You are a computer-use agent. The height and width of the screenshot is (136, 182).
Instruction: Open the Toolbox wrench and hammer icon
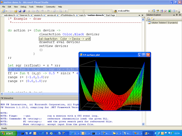coord(166,11)
